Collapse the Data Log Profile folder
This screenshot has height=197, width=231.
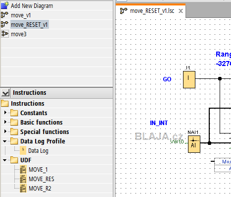(5, 141)
